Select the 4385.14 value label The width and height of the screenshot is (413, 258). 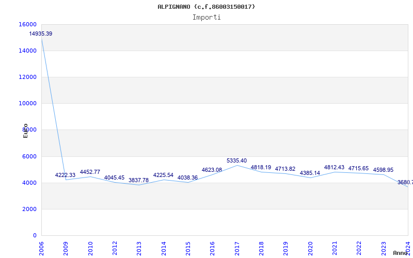[310, 173]
